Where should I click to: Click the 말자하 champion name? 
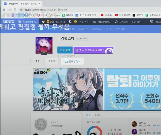[142, 130]
